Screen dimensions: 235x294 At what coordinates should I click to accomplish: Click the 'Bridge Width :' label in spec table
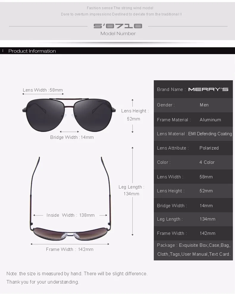point(172,206)
